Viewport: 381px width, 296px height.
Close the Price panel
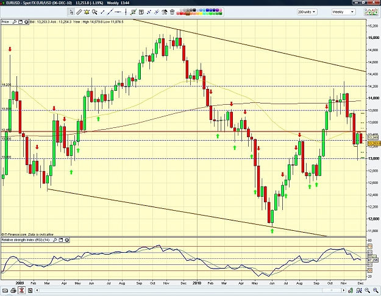(x=26, y=22)
